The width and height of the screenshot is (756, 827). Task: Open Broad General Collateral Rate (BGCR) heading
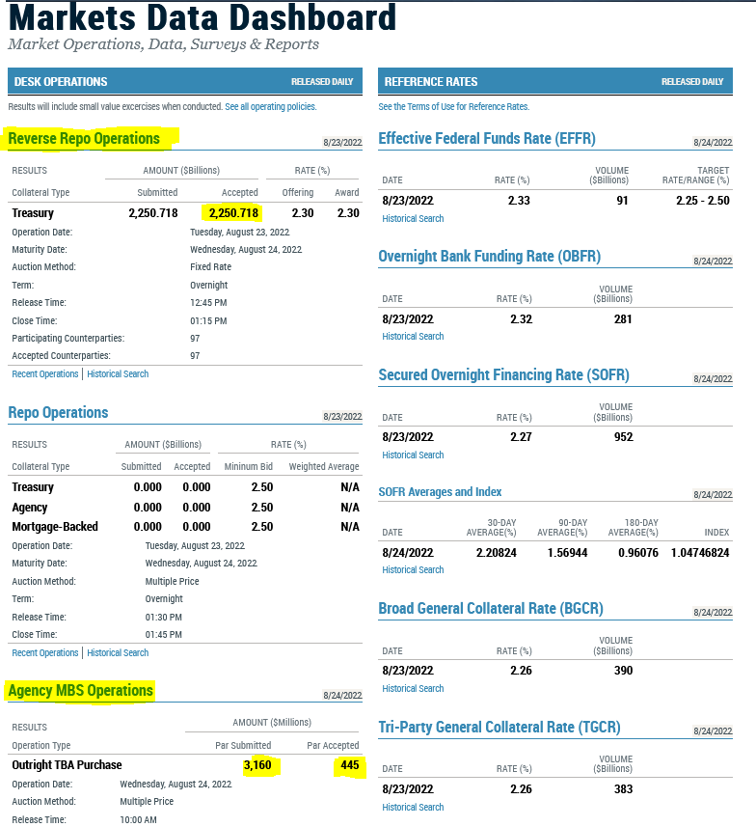490,609
